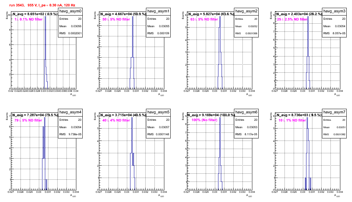This screenshot has width=352, height=202.
Task: Select the havg_asym2 stats box title
Action: (246, 11)
